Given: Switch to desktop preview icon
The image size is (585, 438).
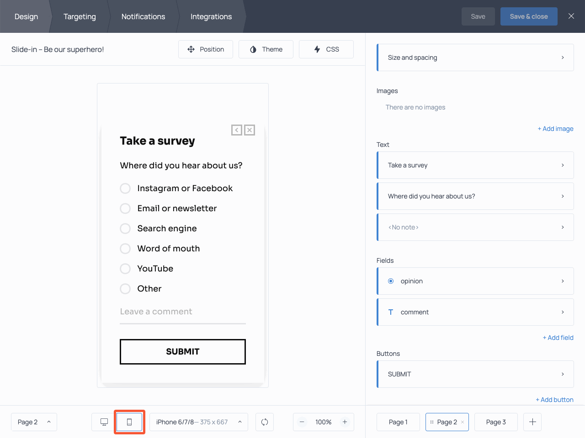Looking at the screenshot, I should click(x=104, y=422).
